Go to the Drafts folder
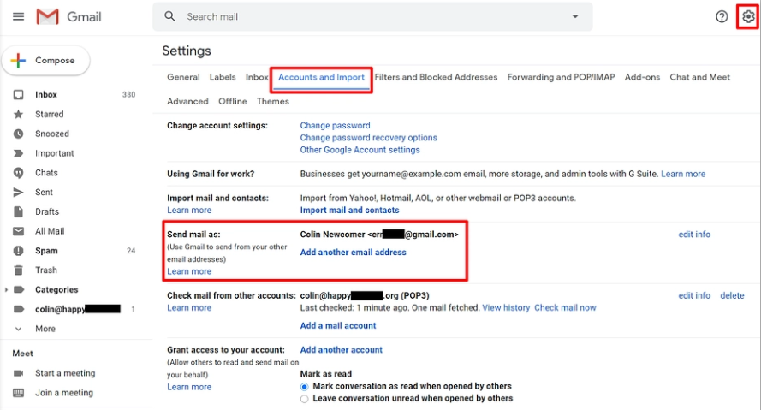The image size is (761, 410). [x=47, y=211]
